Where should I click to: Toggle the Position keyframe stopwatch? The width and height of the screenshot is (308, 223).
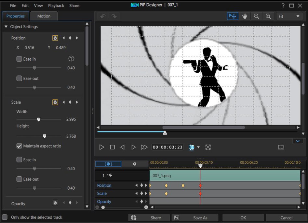tap(55, 38)
